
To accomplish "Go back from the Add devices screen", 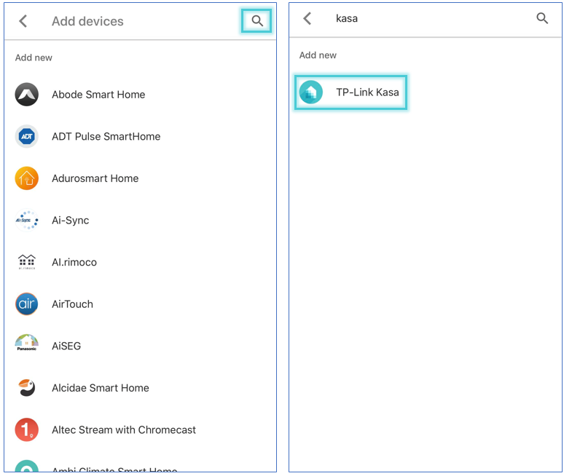I will coord(23,21).
